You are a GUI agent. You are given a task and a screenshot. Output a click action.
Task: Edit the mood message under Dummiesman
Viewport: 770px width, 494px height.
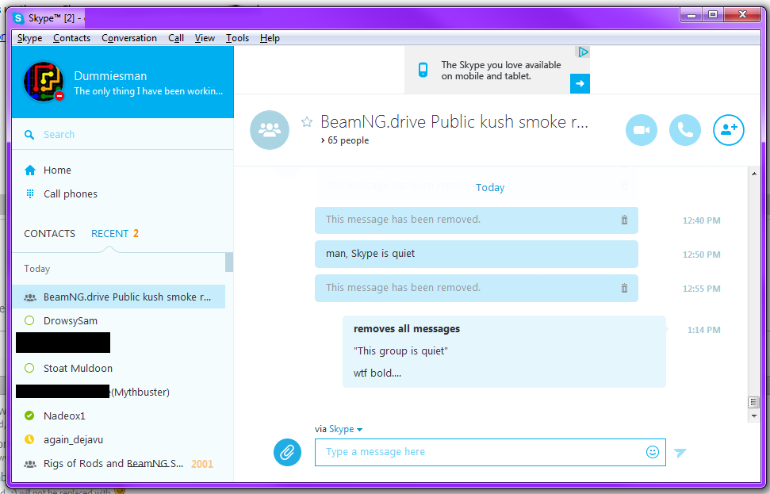(x=148, y=91)
